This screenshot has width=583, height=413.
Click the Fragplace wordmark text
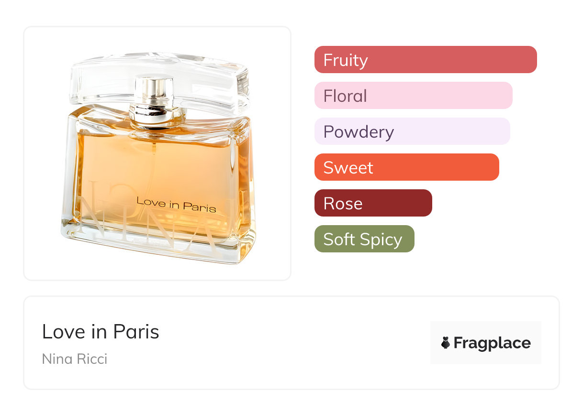coord(492,343)
